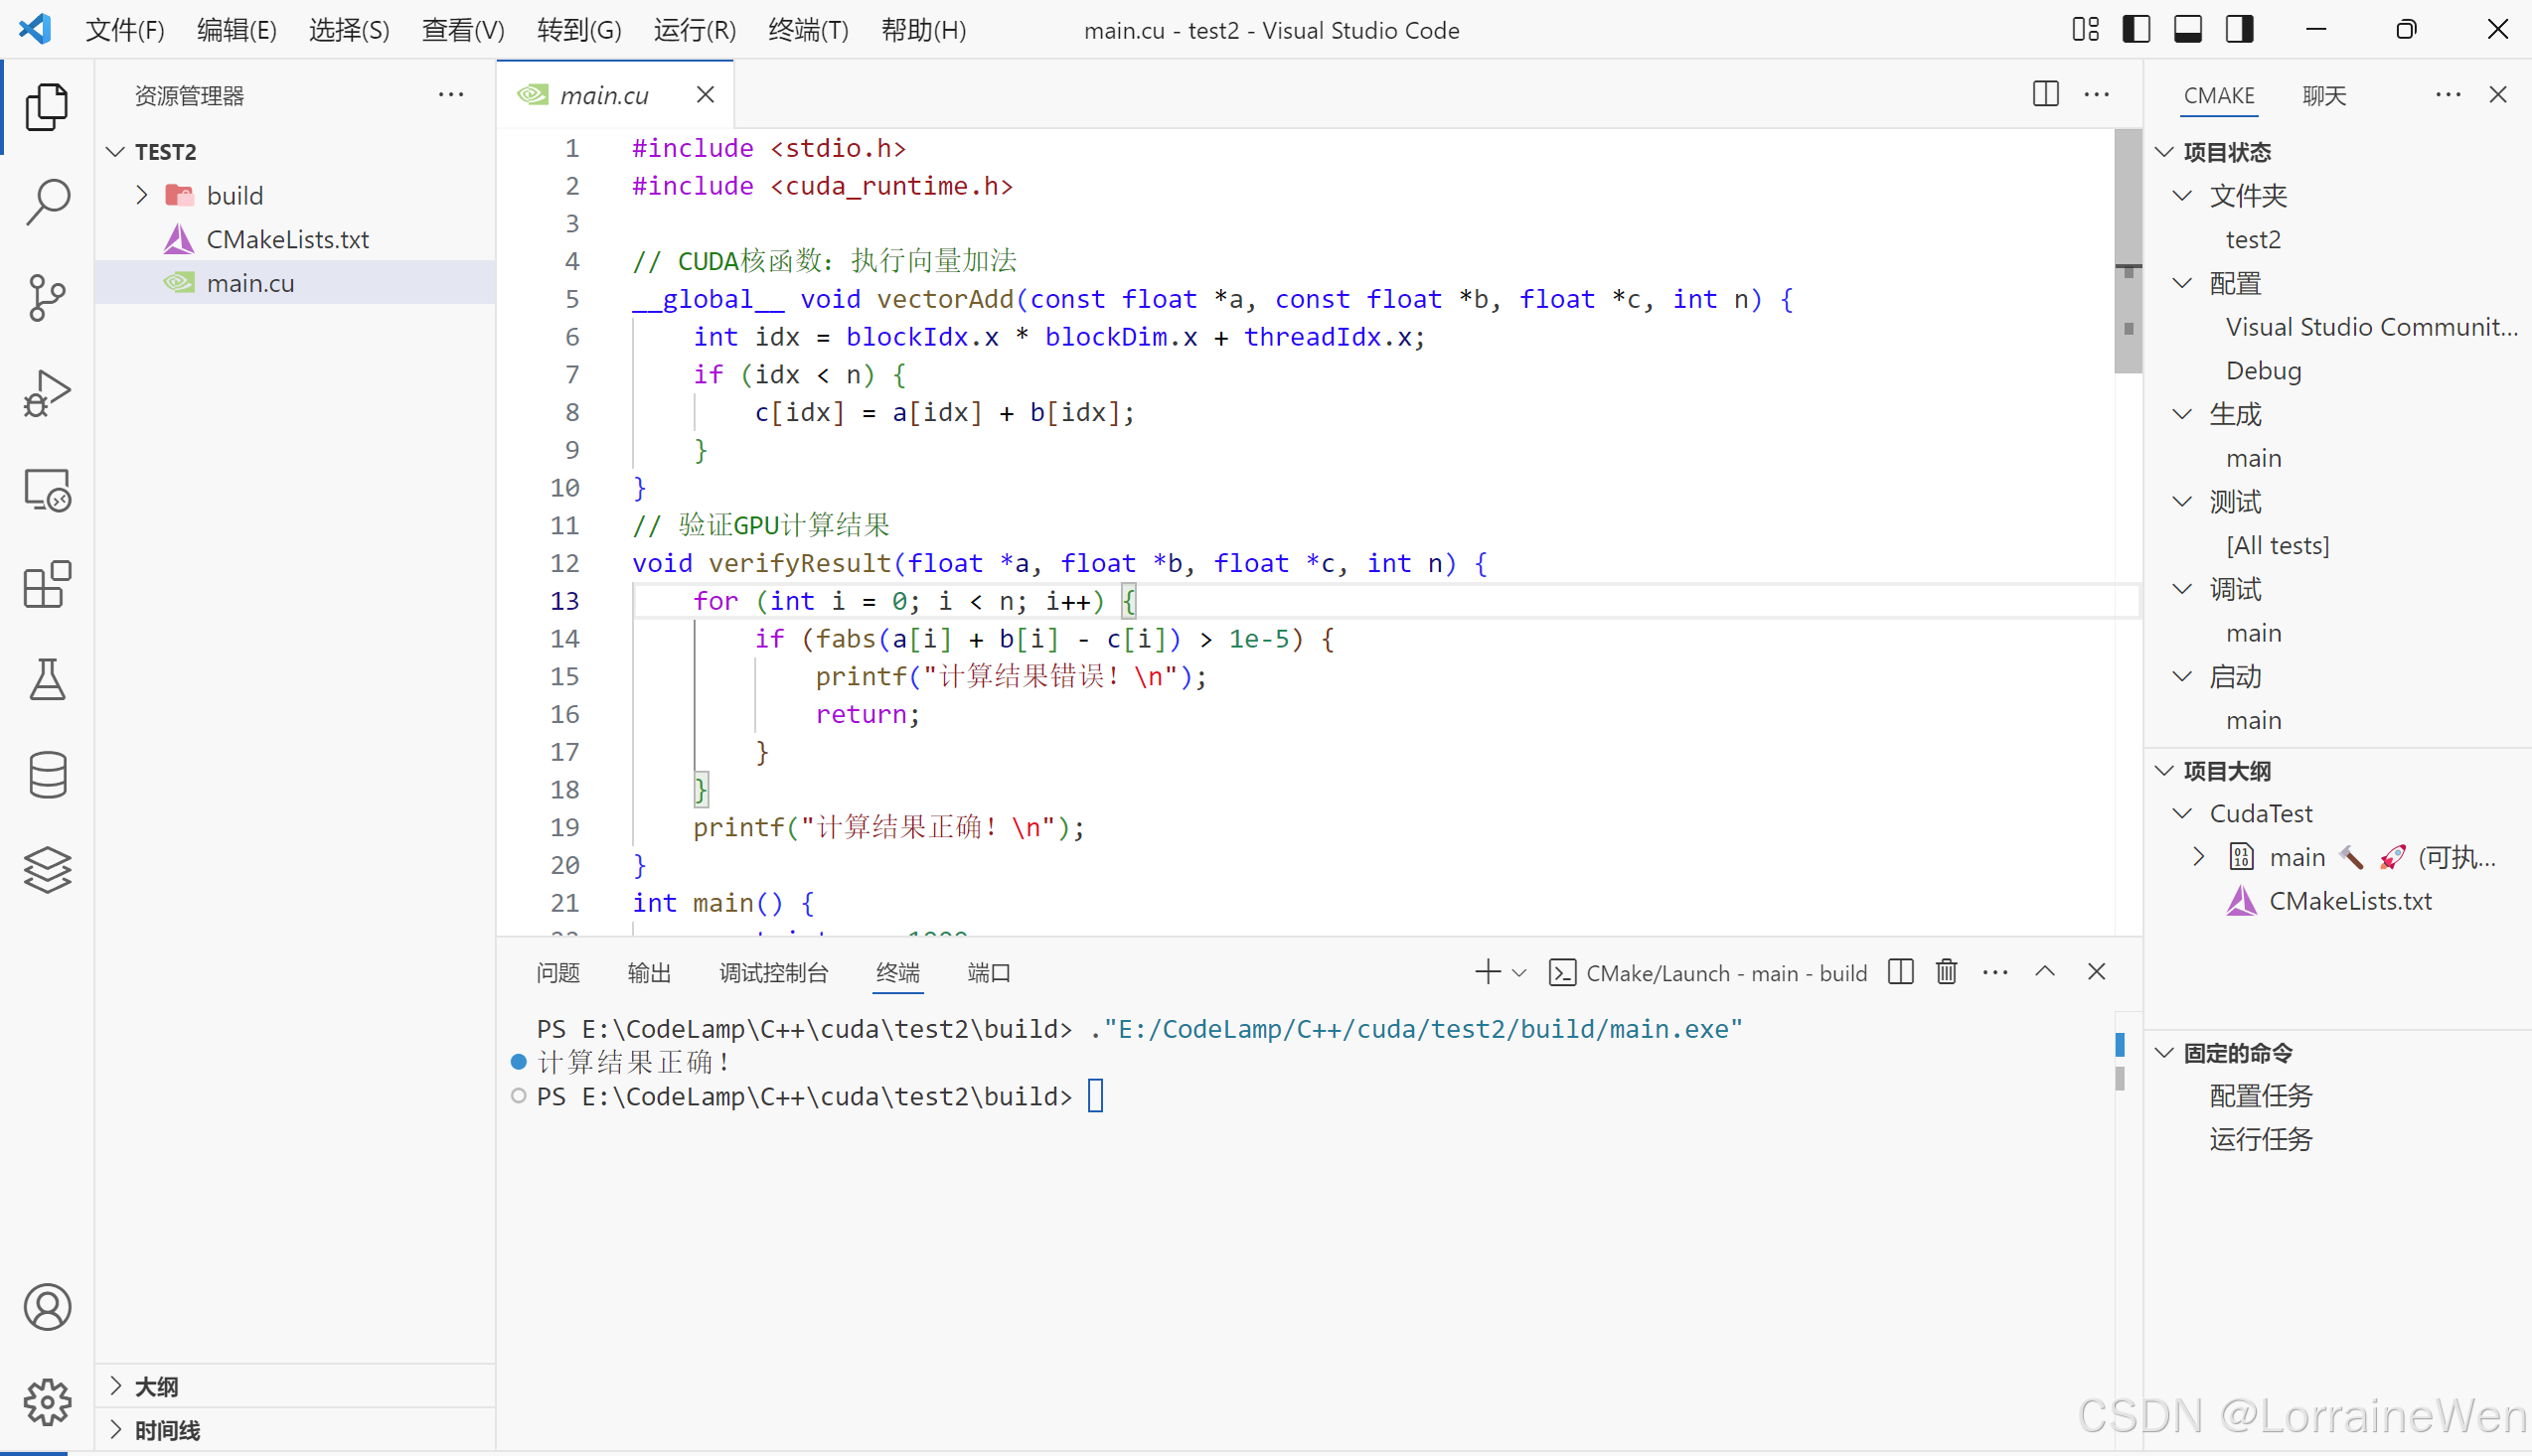2532x1456 pixels.
Task: Toggle primary side bar visibility
Action: (x=2136, y=30)
